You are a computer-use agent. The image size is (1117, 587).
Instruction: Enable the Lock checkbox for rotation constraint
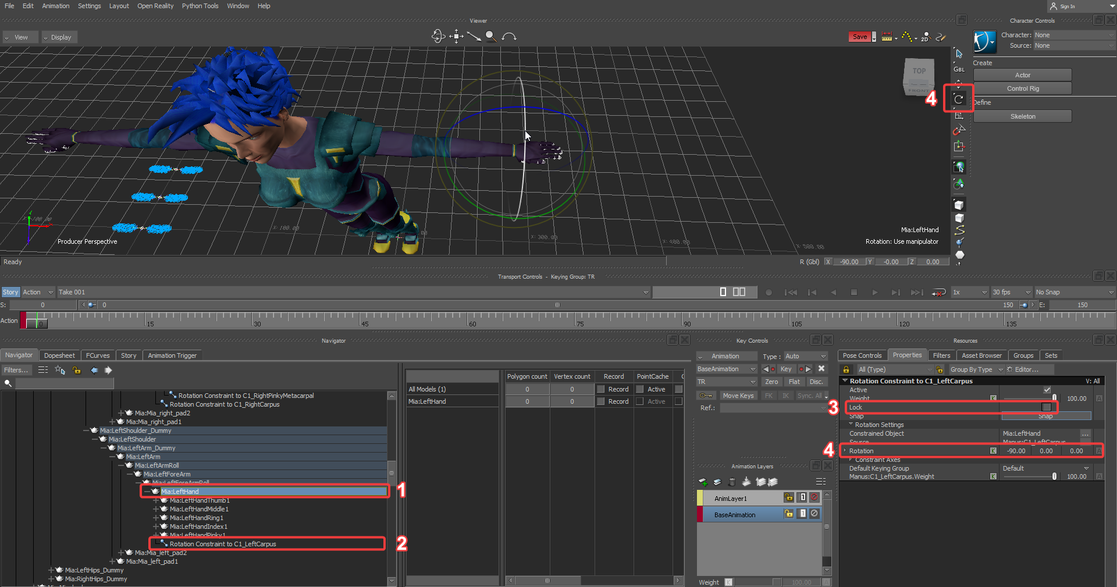pyautogui.click(x=1046, y=407)
